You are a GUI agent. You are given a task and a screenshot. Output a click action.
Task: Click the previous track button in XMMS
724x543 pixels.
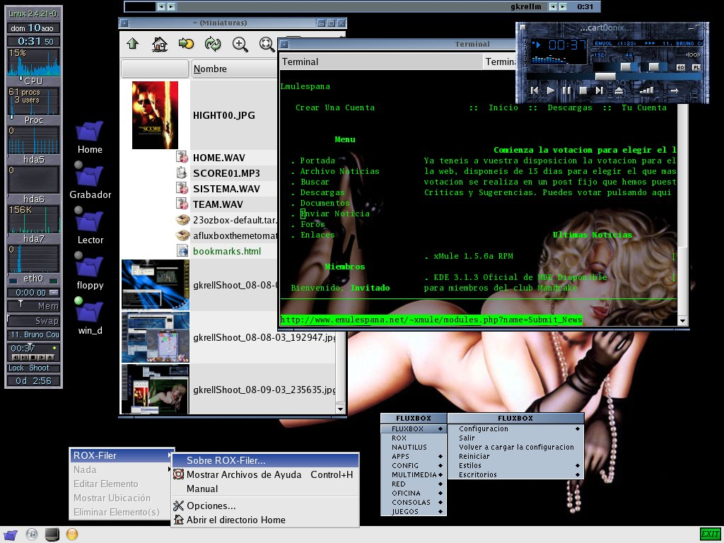(535, 90)
